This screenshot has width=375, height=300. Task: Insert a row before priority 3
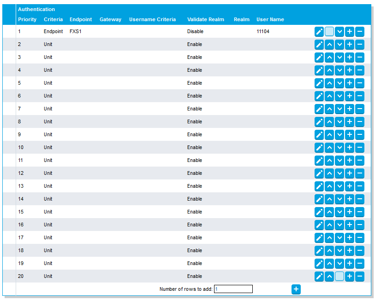[350, 58]
